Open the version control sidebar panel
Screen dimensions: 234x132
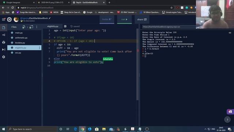click(x=4, y=35)
